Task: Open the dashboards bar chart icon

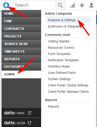Action: click(x=72, y=5)
